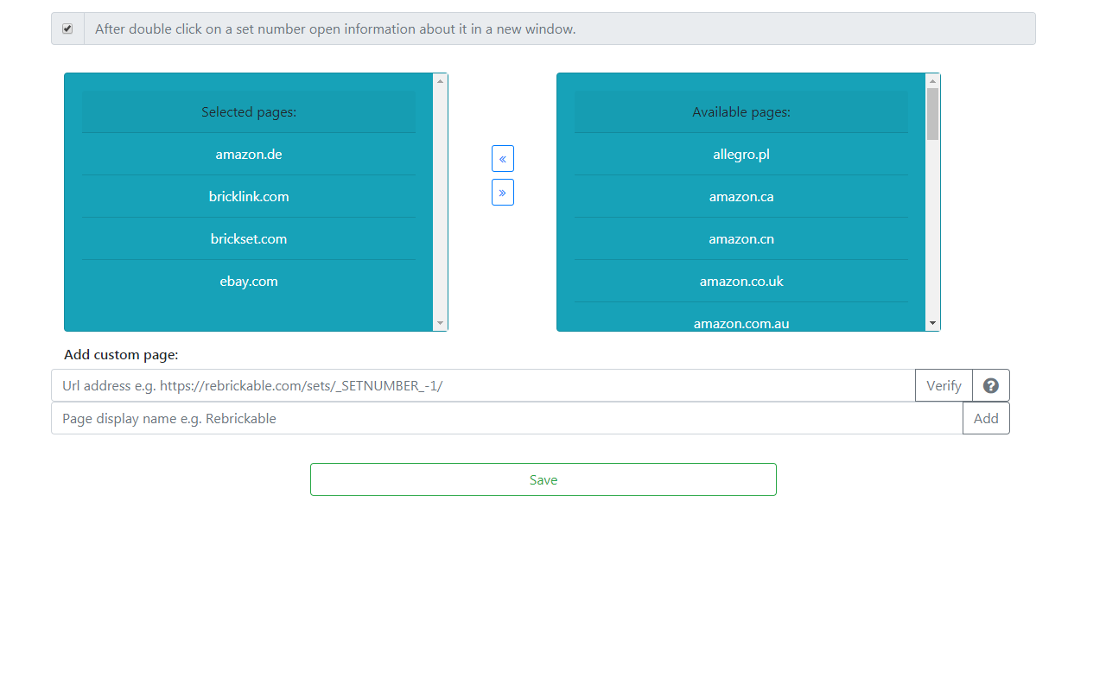
Task: Focus the Page display name field
Action: pyautogui.click(x=507, y=418)
